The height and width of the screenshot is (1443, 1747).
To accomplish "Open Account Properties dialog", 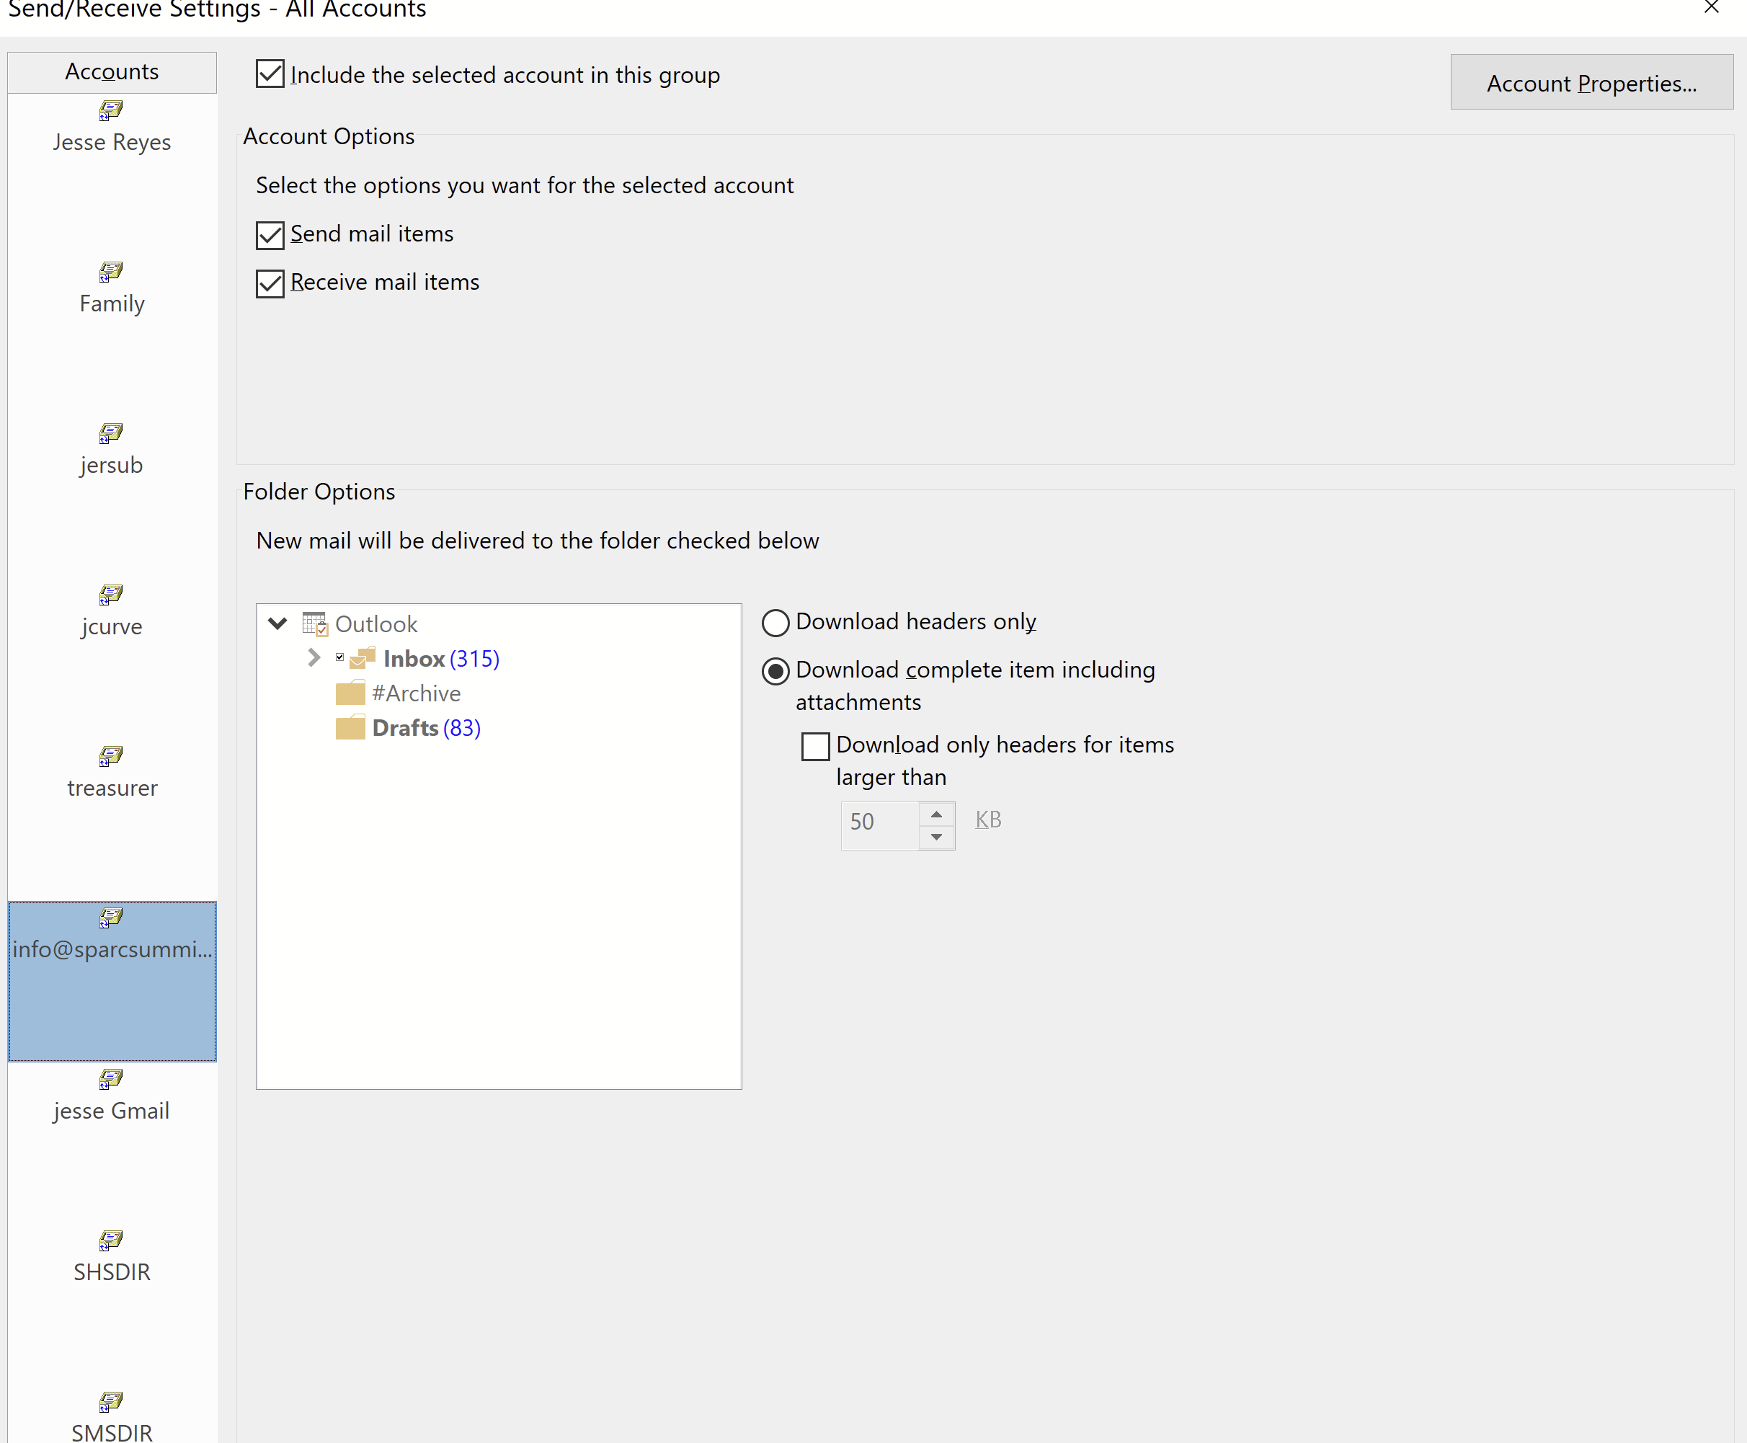I will [x=1591, y=82].
